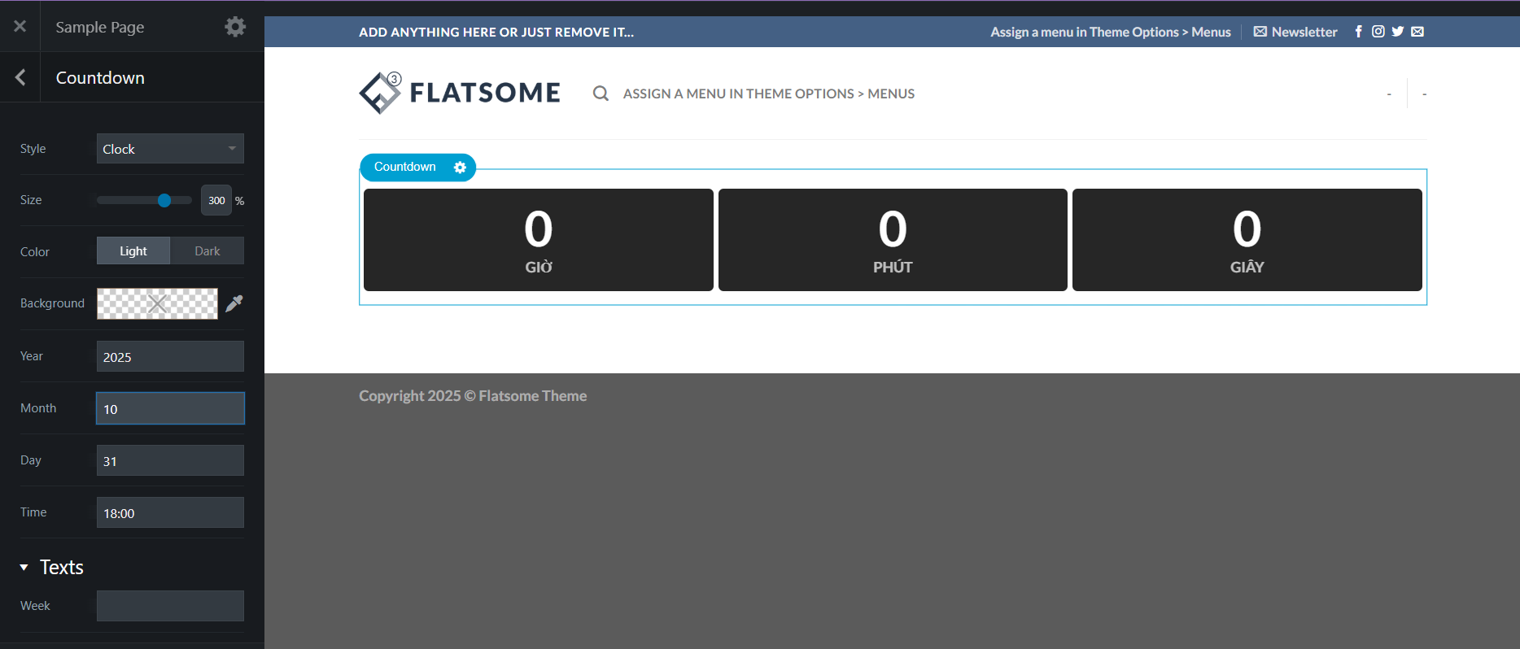Screen dimensions: 1520x649
Task: Click the GIỜ hours countdown box
Action: (539, 240)
